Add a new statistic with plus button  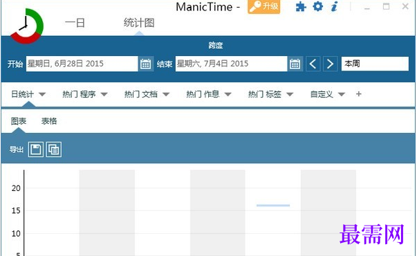[x=359, y=94]
